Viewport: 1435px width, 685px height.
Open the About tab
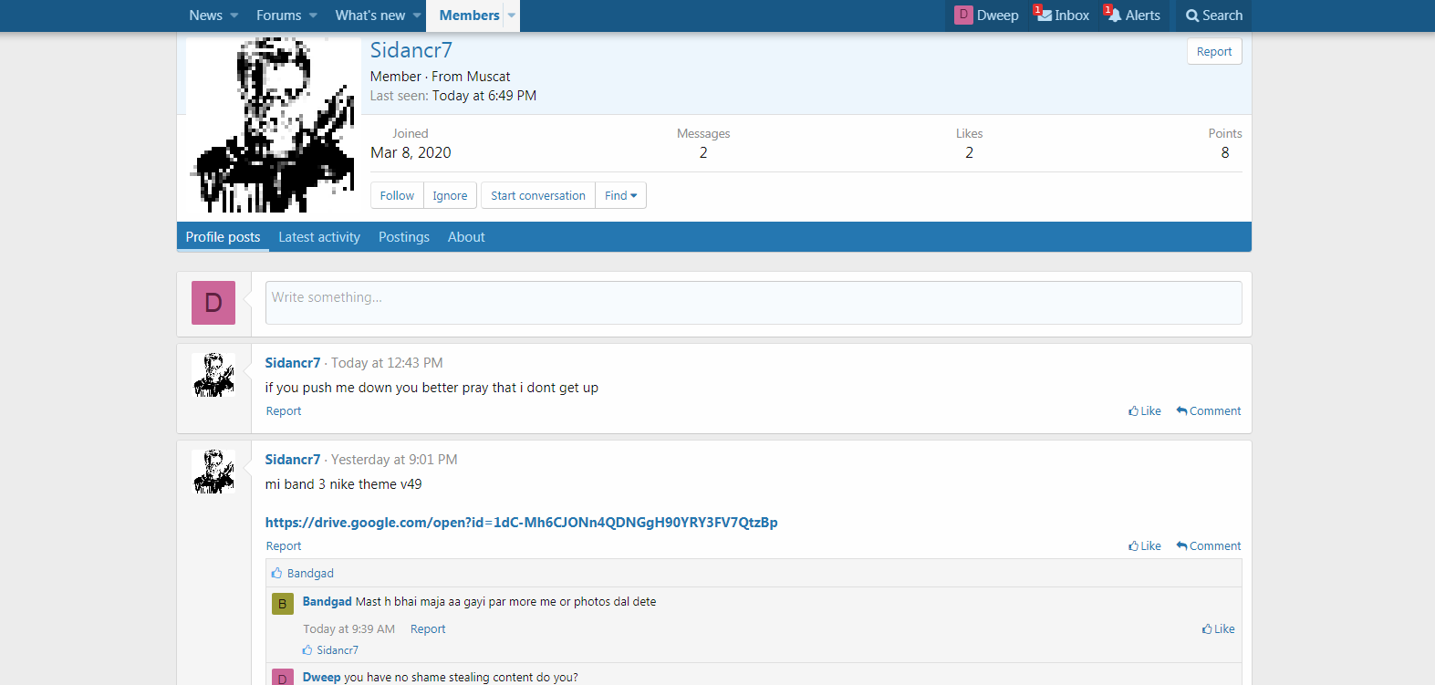click(x=466, y=237)
